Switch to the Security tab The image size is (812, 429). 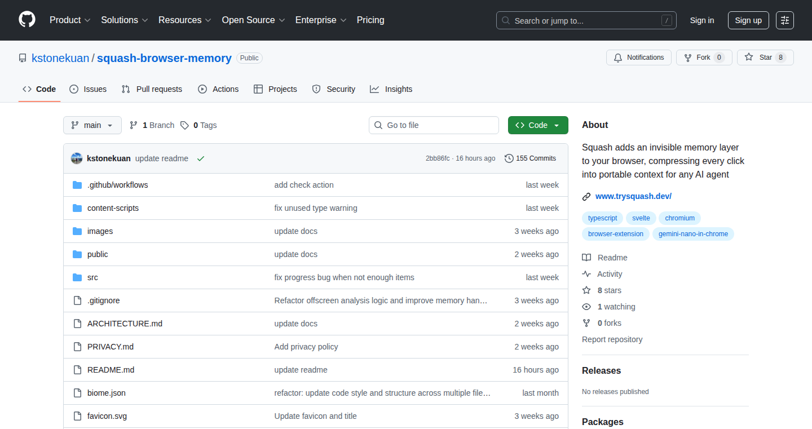click(x=333, y=89)
